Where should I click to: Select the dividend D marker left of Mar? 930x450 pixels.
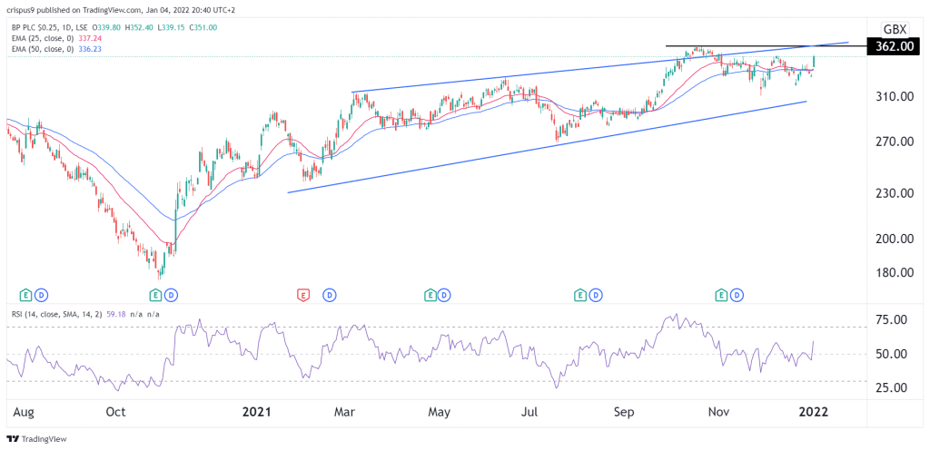328,294
